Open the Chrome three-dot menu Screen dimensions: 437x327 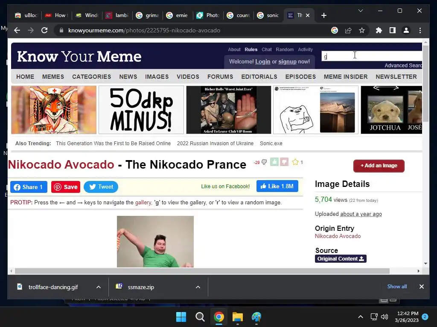click(420, 30)
